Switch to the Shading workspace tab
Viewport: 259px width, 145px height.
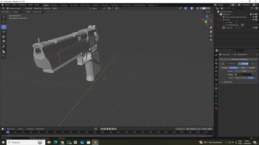click(96, 5)
